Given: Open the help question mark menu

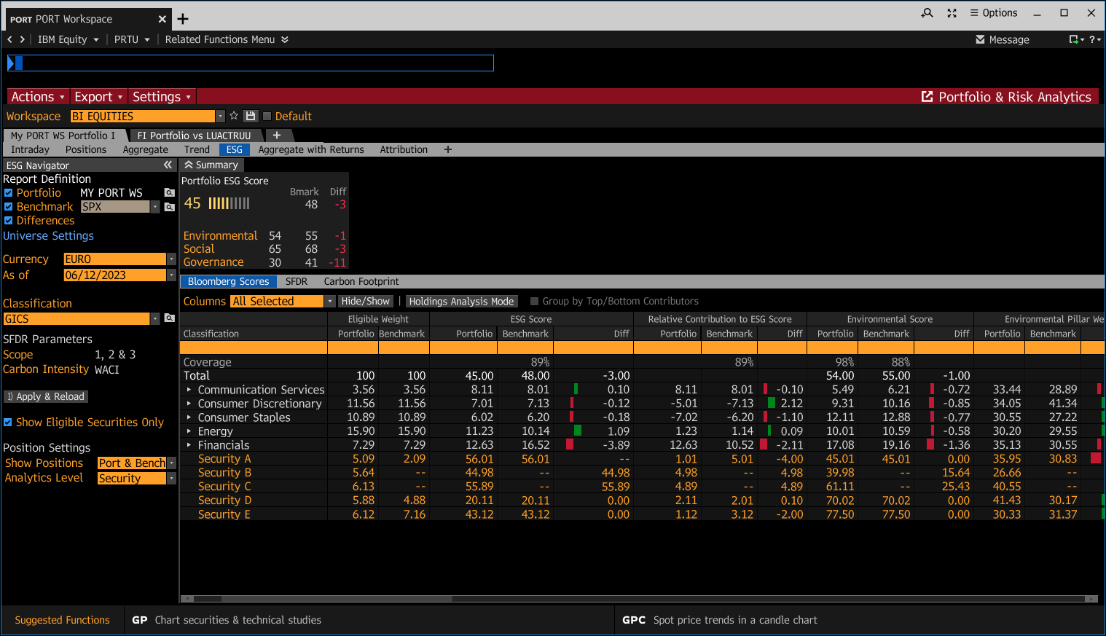Looking at the screenshot, I should [1095, 39].
